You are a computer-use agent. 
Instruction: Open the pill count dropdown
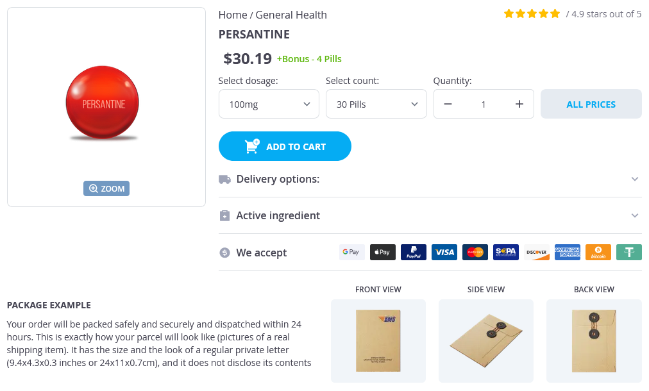(376, 104)
